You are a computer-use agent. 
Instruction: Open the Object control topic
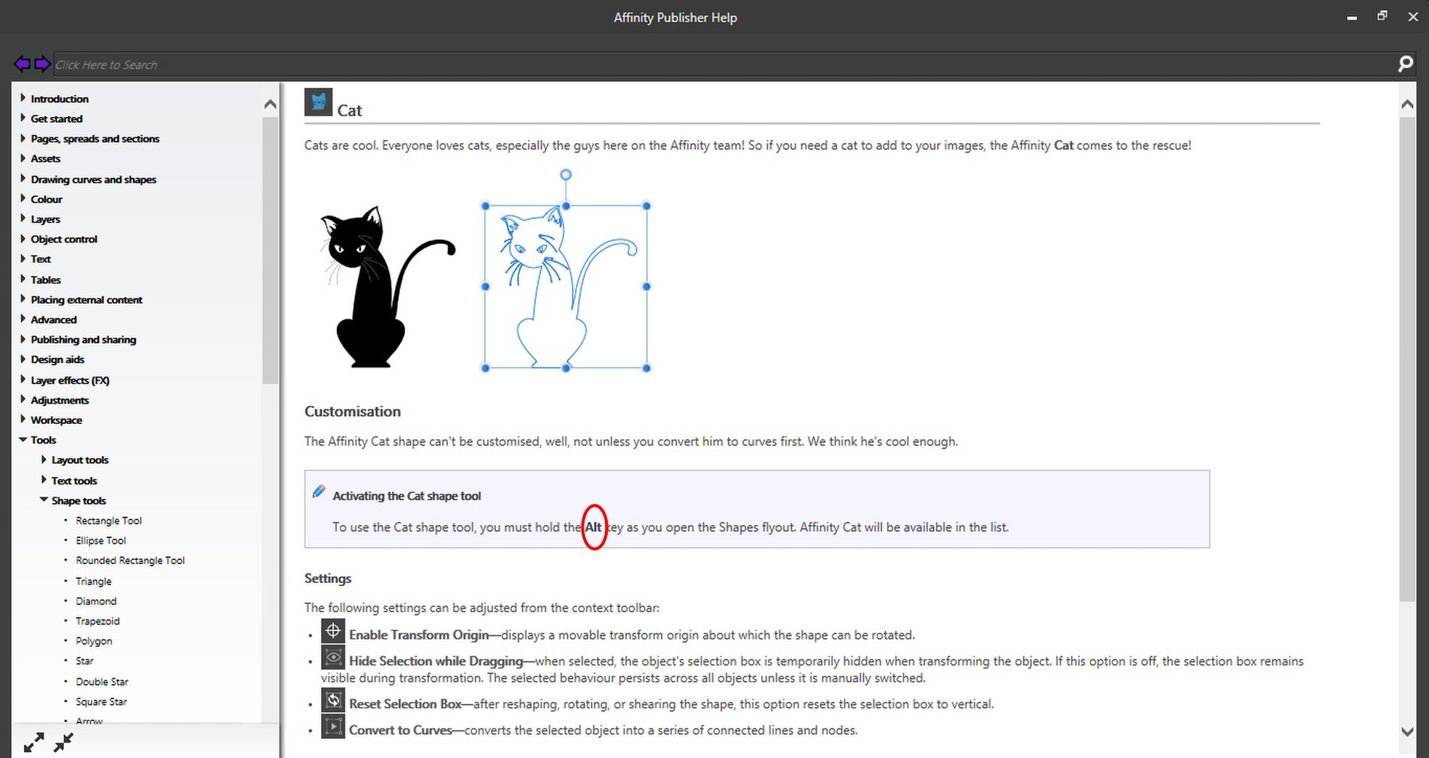(64, 239)
